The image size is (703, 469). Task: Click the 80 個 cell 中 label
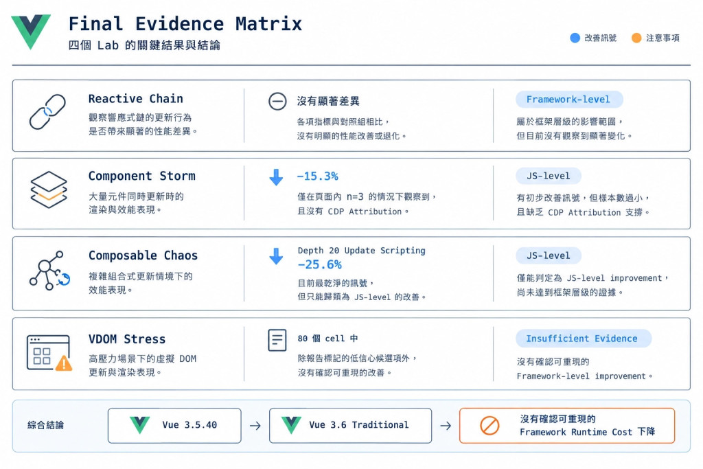tap(327, 339)
